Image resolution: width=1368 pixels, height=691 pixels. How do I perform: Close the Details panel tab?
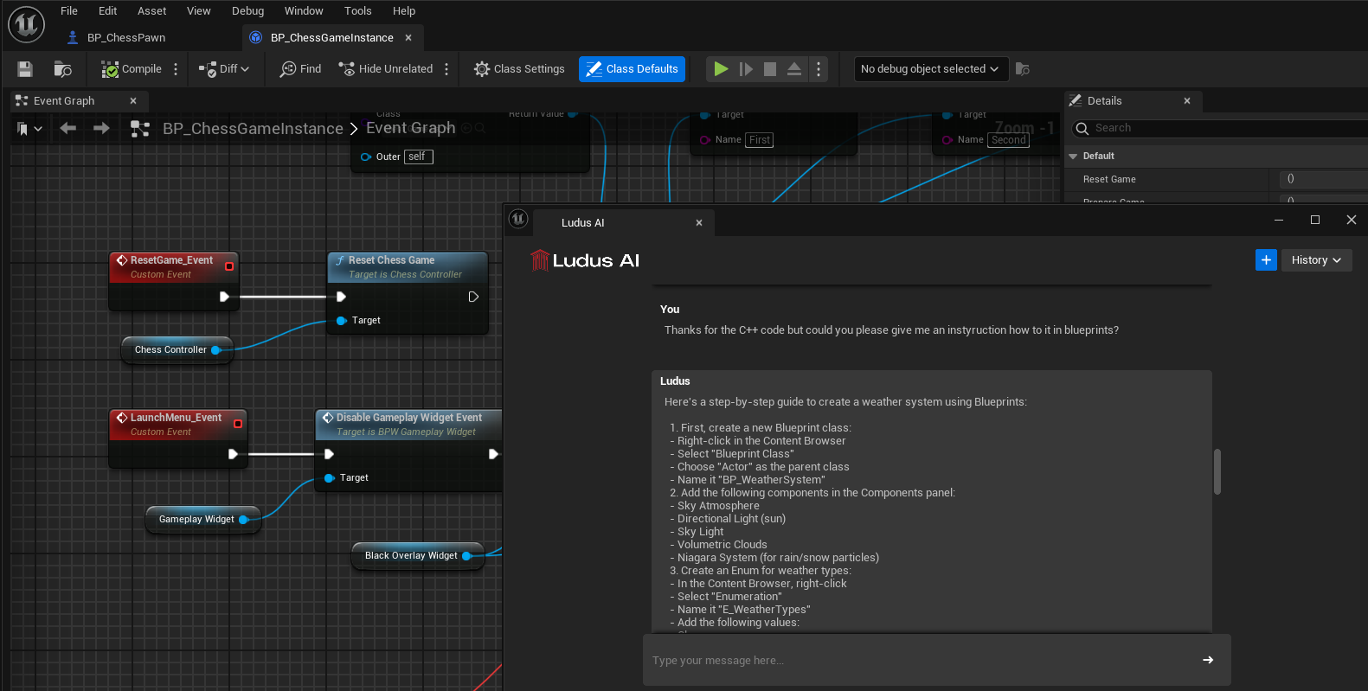tap(1187, 101)
